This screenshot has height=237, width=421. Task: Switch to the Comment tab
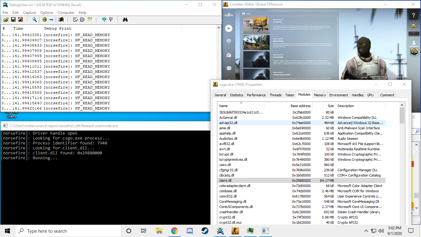(x=387, y=95)
